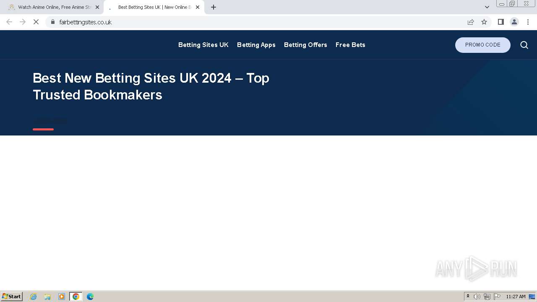Viewport: 537px width, 302px height.
Task: Click the site search magnifier icon
Action: point(524,45)
